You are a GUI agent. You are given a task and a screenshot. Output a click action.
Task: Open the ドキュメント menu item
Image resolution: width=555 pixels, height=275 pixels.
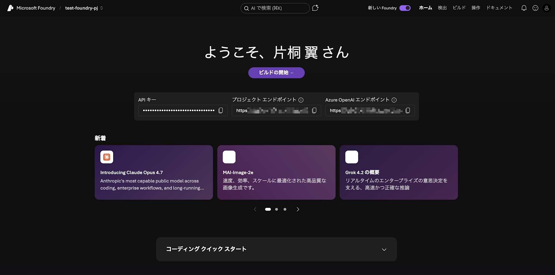[499, 8]
